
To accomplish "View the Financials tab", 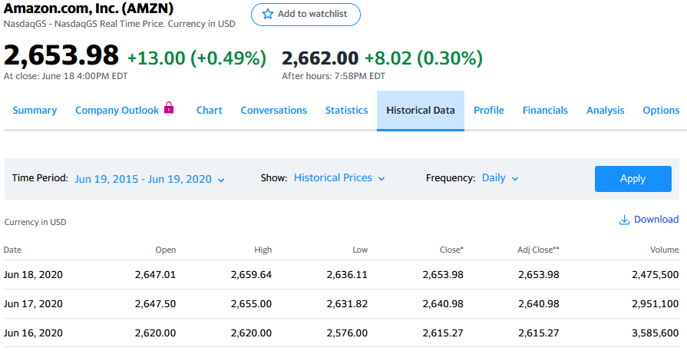I will (545, 111).
